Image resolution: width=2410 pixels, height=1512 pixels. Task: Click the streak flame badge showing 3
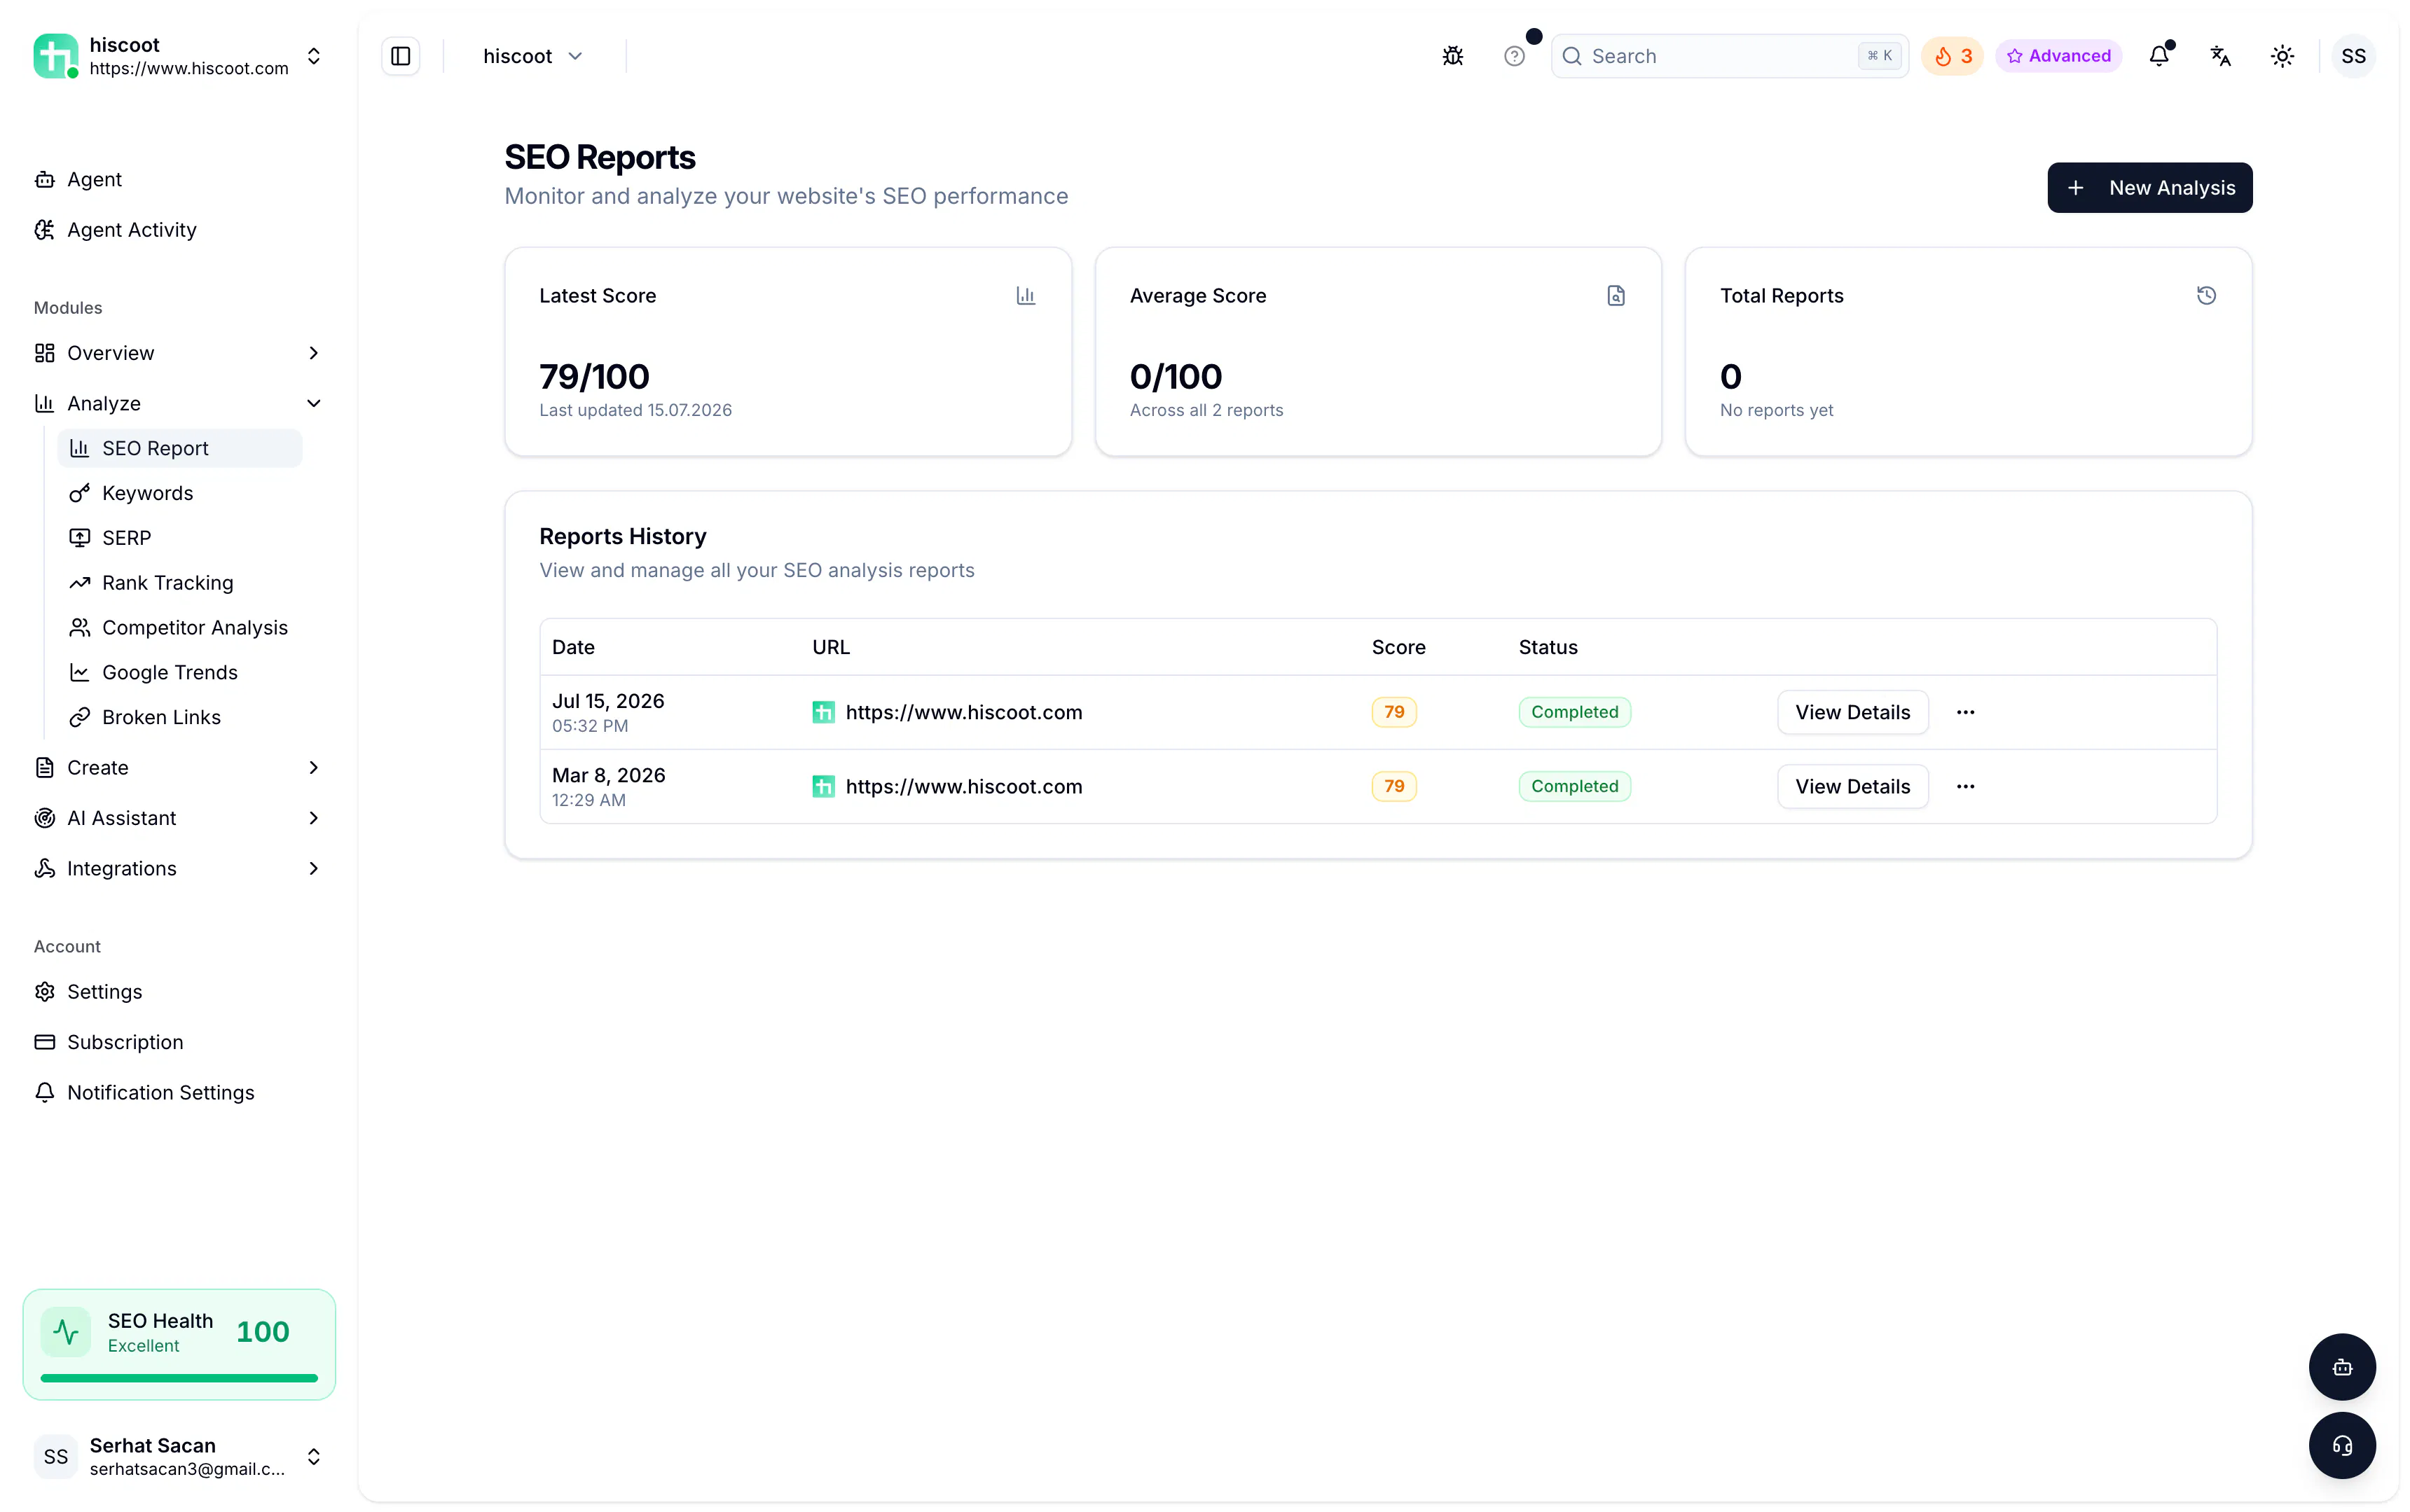[1952, 56]
